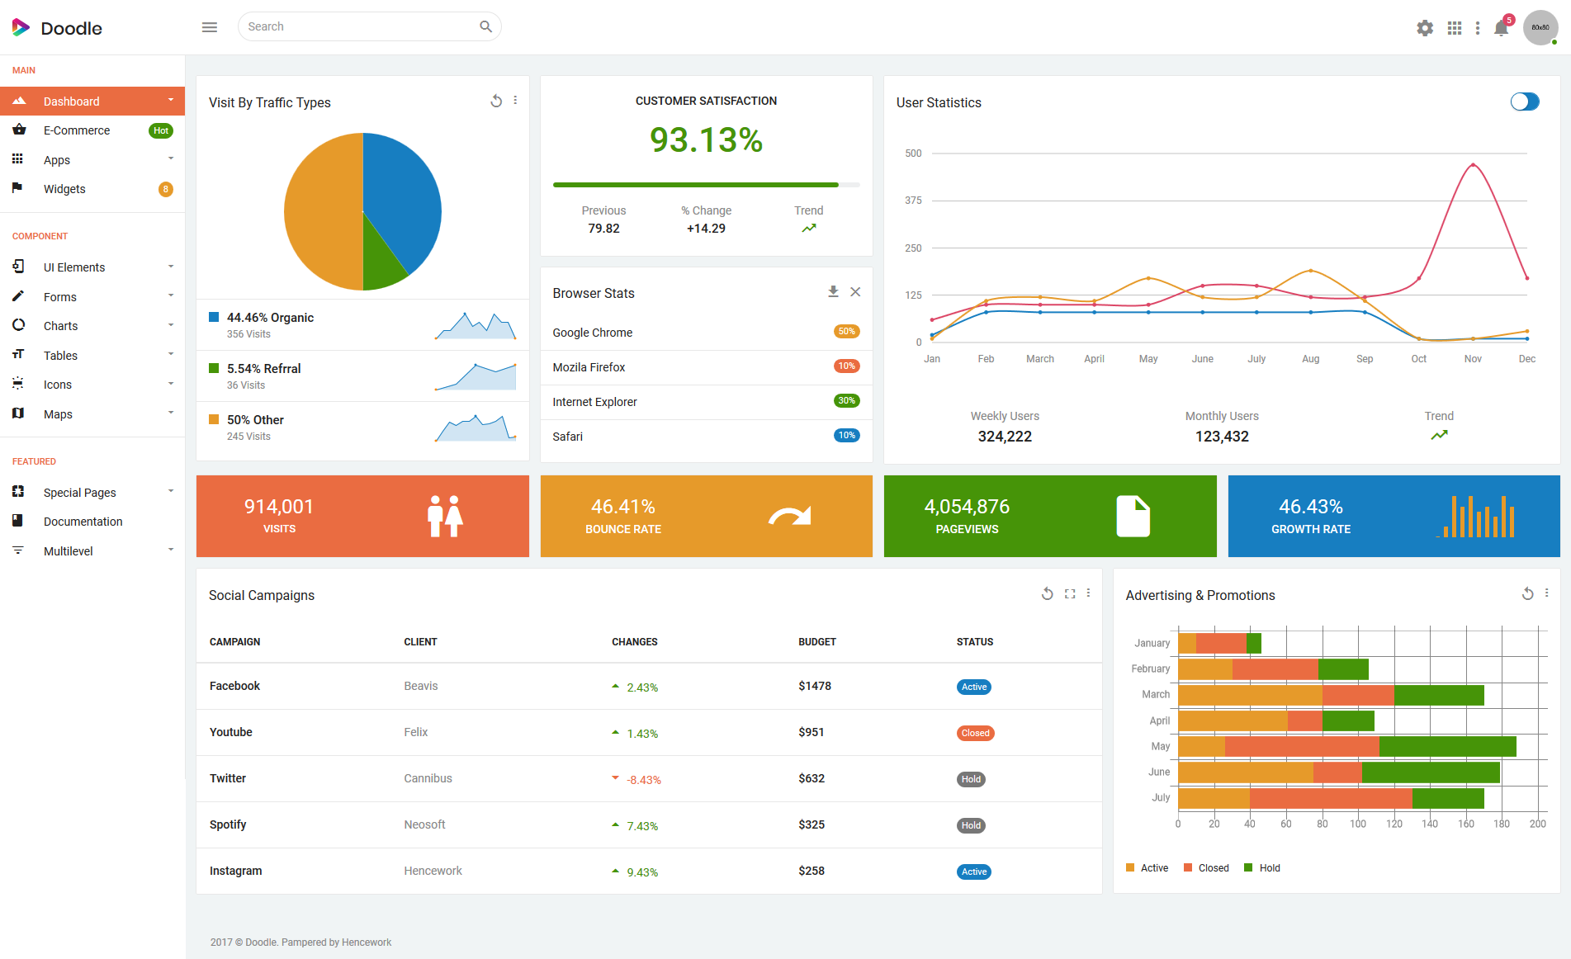Viewport: 1571px width, 959px height.
Task: Expand the Charts sidebar submenu
Action: tap(92, 325)
